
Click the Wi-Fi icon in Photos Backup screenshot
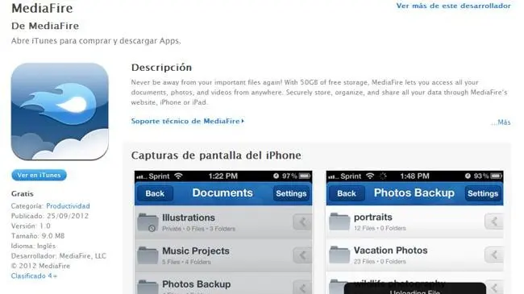pos(370,176)
